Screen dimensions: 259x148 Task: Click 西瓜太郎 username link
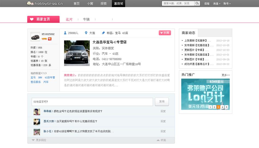[x=49, y=121]
